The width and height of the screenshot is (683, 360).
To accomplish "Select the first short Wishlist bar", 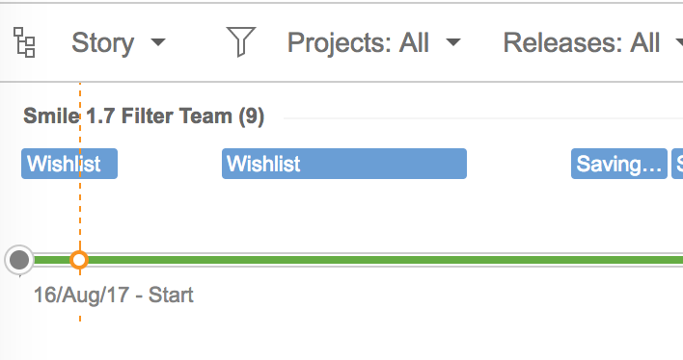I will pos(69,164).
